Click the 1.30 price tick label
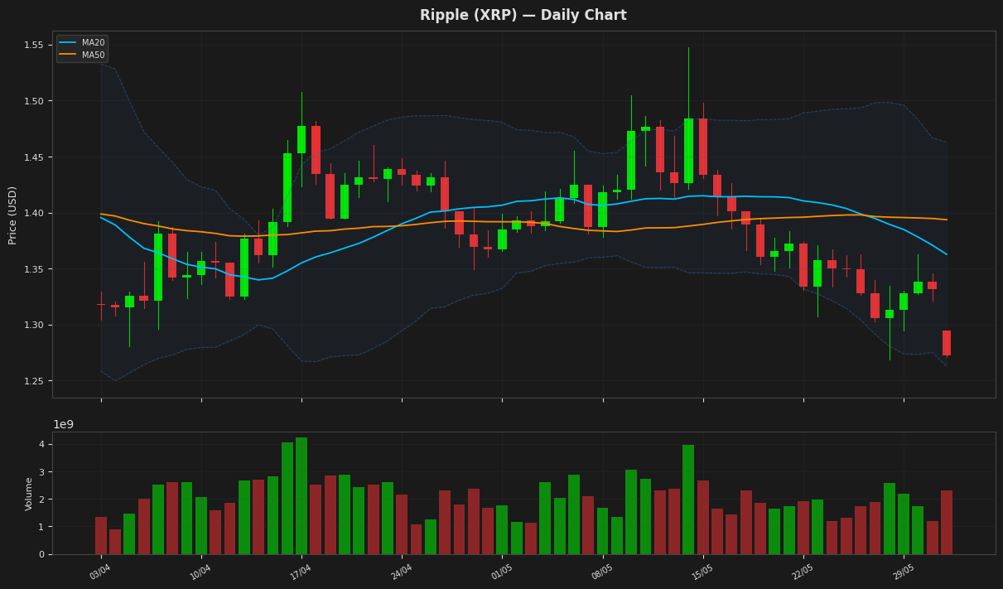This screenshot has height=589, width=1003. (x=36, y=325)
